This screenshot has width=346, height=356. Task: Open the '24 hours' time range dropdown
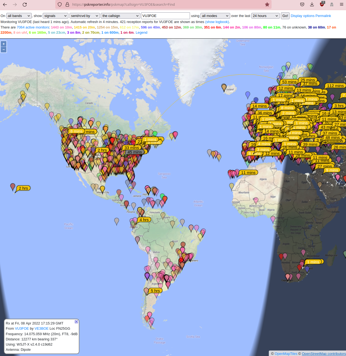click(x=266, y=16)
